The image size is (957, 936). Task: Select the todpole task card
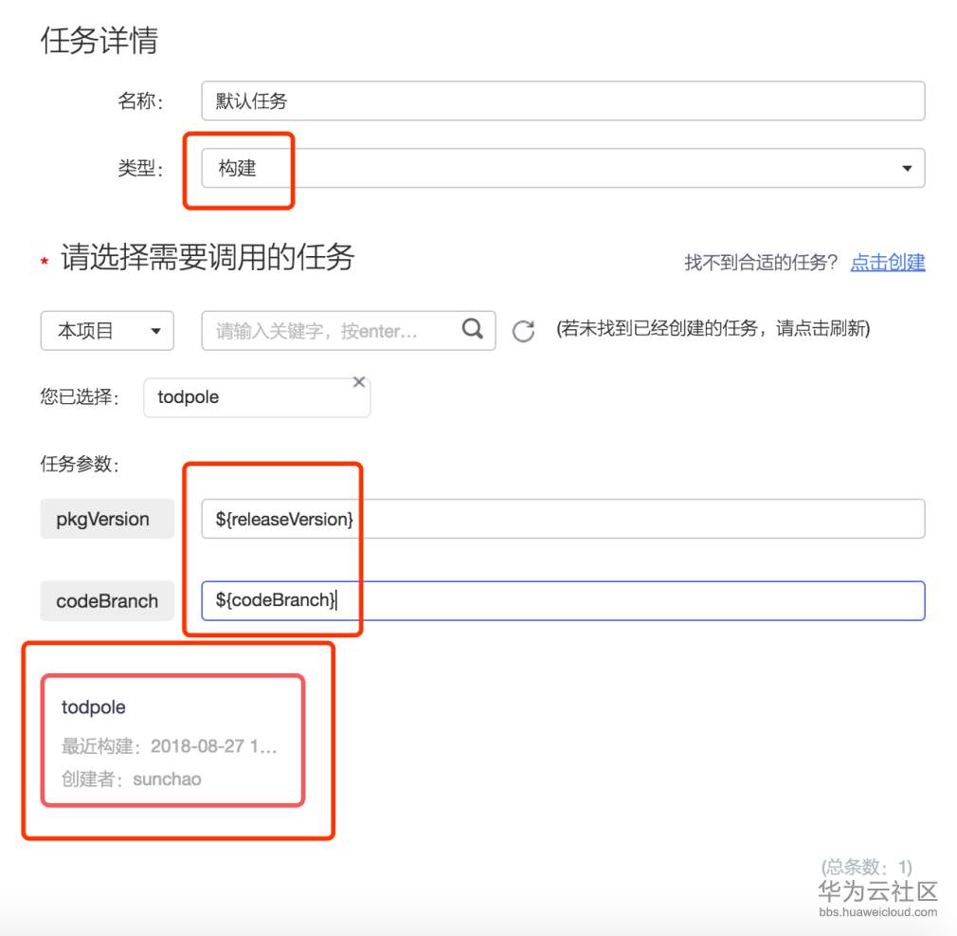(x=172, y=741)
